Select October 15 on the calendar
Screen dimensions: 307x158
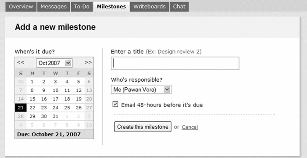[32, 99]
